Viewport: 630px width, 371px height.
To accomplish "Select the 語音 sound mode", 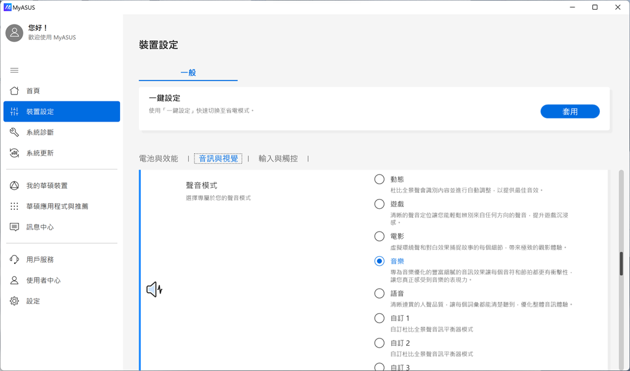I will (380, 294).
